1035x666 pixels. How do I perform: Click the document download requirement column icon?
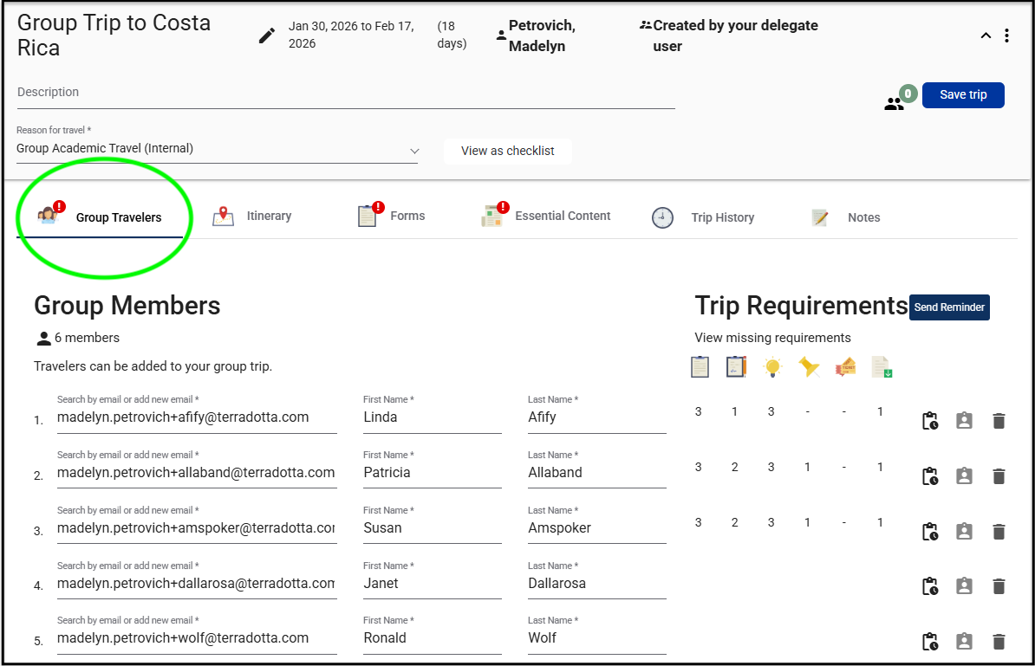[882, 366]
